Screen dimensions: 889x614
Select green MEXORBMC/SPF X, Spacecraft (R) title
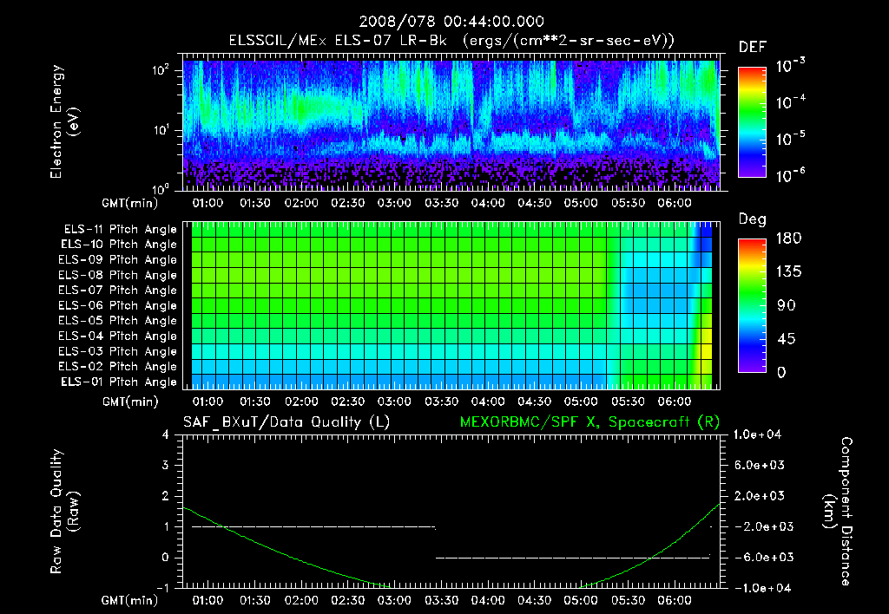[589, 422]
